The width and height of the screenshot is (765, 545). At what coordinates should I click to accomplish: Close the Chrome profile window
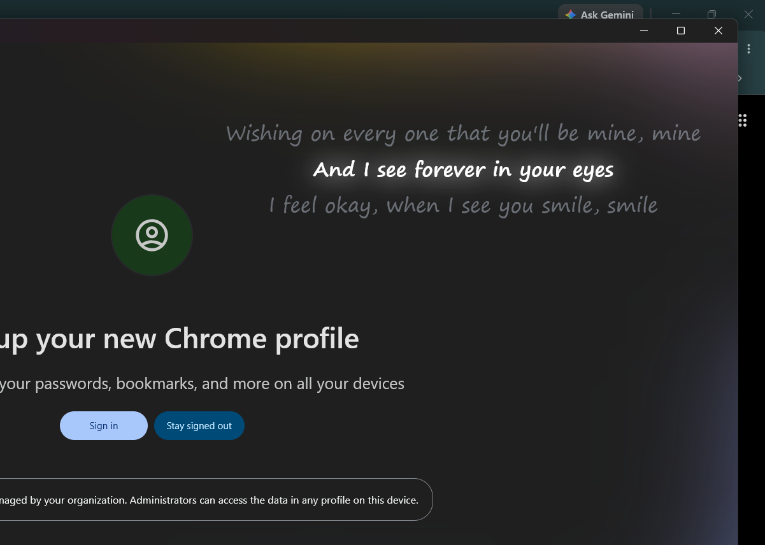click(x=719, y=31)
